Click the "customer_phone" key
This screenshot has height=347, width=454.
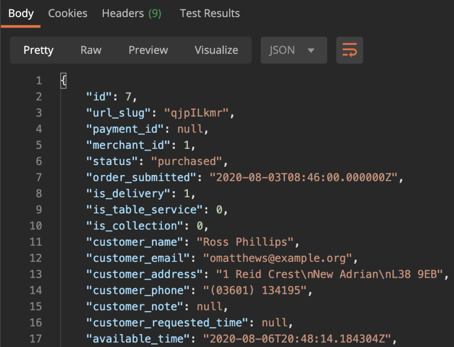coord(138,290)
